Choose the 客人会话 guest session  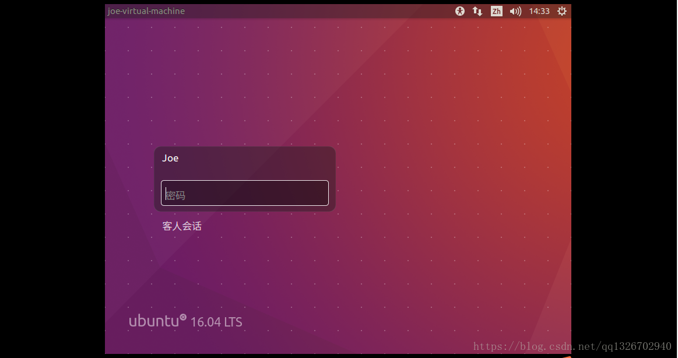(182, 226)
